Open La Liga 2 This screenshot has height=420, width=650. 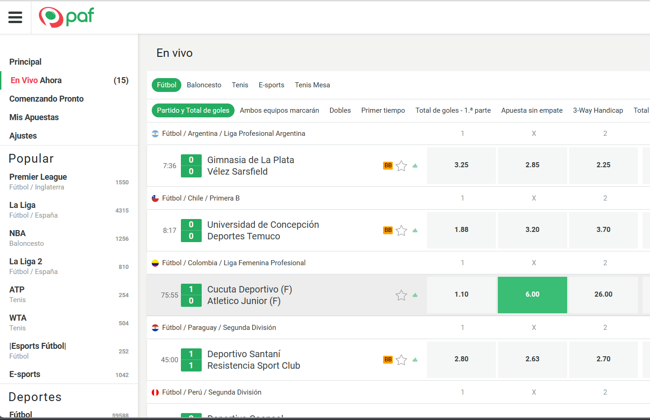coord(69,267)
